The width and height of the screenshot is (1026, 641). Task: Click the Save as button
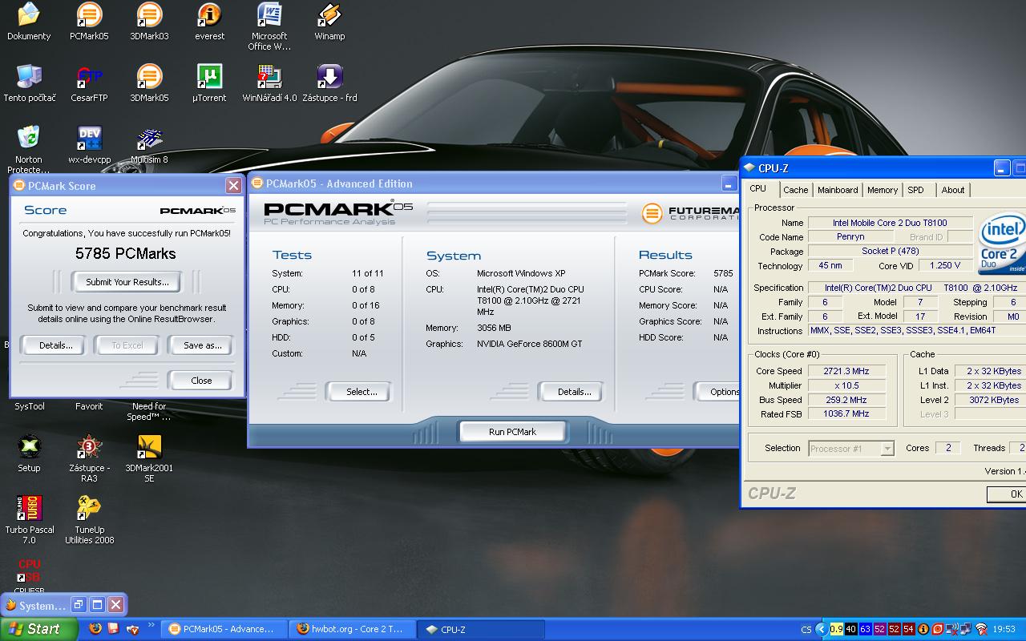pos(202,345)
